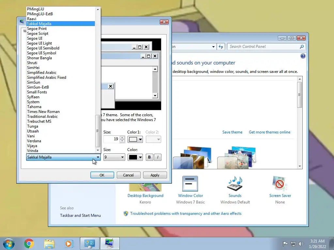Select Vrinda font entry

click(60, 151)
